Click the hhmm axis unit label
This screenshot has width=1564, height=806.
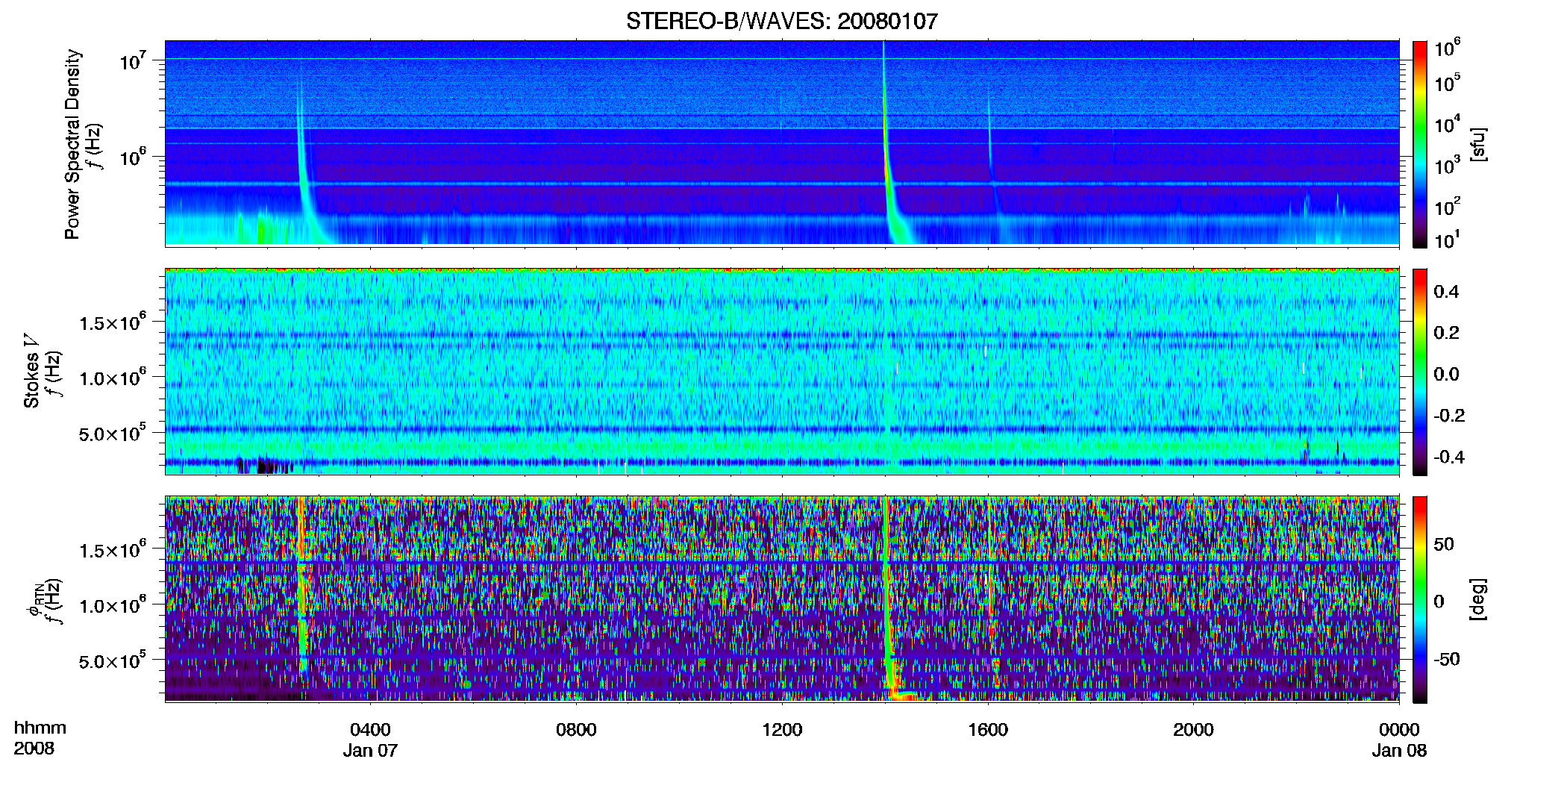coord(40,728)
